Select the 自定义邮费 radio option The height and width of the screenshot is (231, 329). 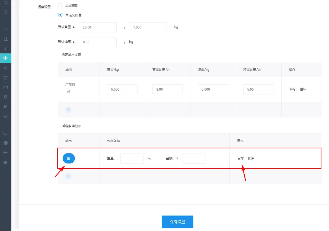pos(60,15)
